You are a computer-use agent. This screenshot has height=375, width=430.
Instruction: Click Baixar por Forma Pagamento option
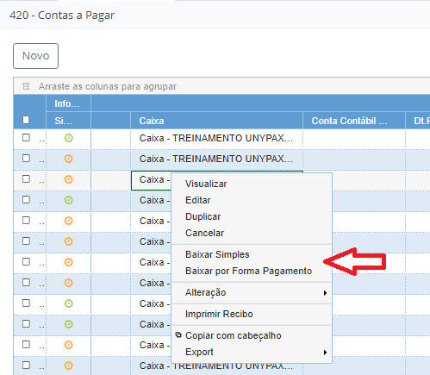click(252, 271)
